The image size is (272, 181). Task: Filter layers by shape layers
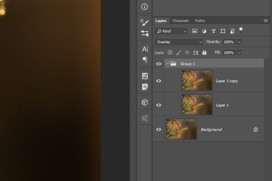[223, 31]
